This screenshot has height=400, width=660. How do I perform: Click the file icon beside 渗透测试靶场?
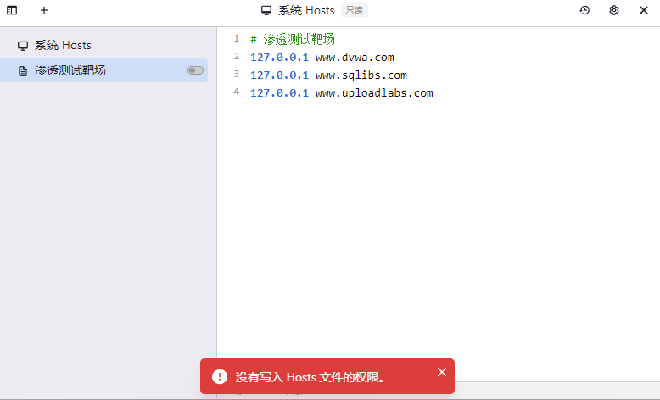click(x=23, y=71)
